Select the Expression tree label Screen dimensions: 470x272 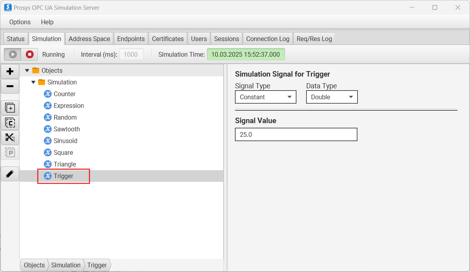point(69,106)
